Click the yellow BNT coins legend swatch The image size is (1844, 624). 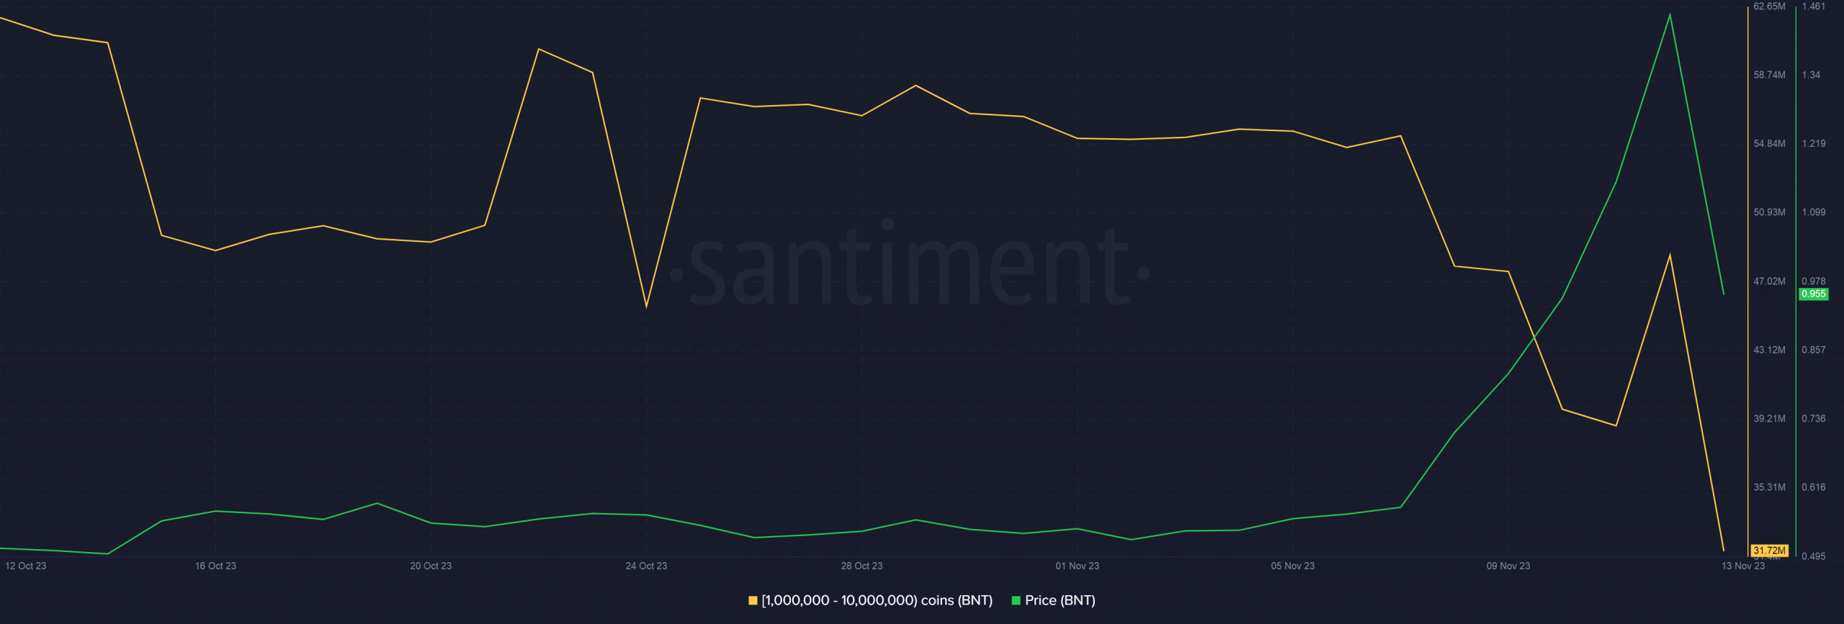coord(753,600)
